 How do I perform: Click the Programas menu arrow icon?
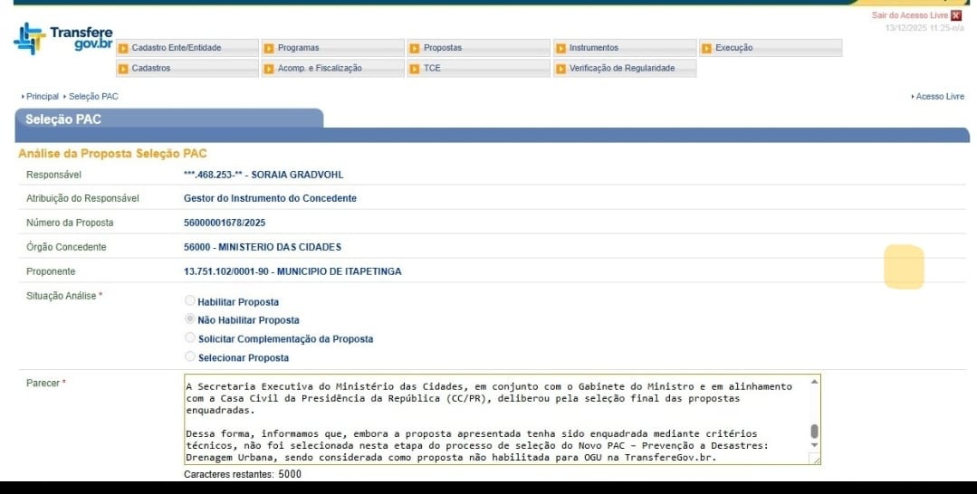[269, 48]
